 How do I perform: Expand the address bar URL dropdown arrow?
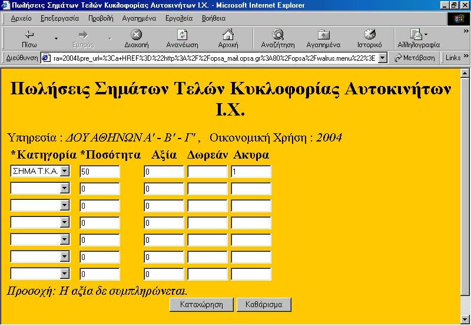point(382,58)
